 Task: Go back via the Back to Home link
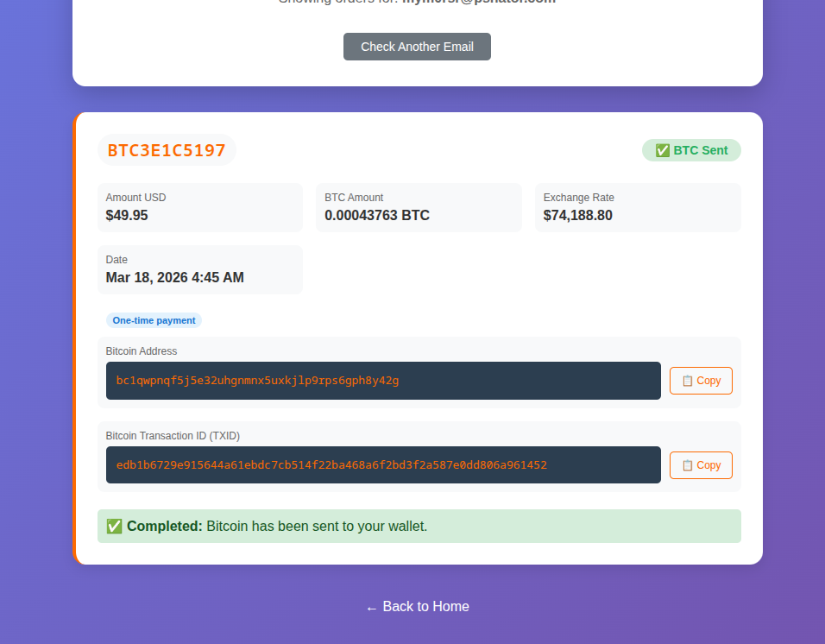click(417, 606)
